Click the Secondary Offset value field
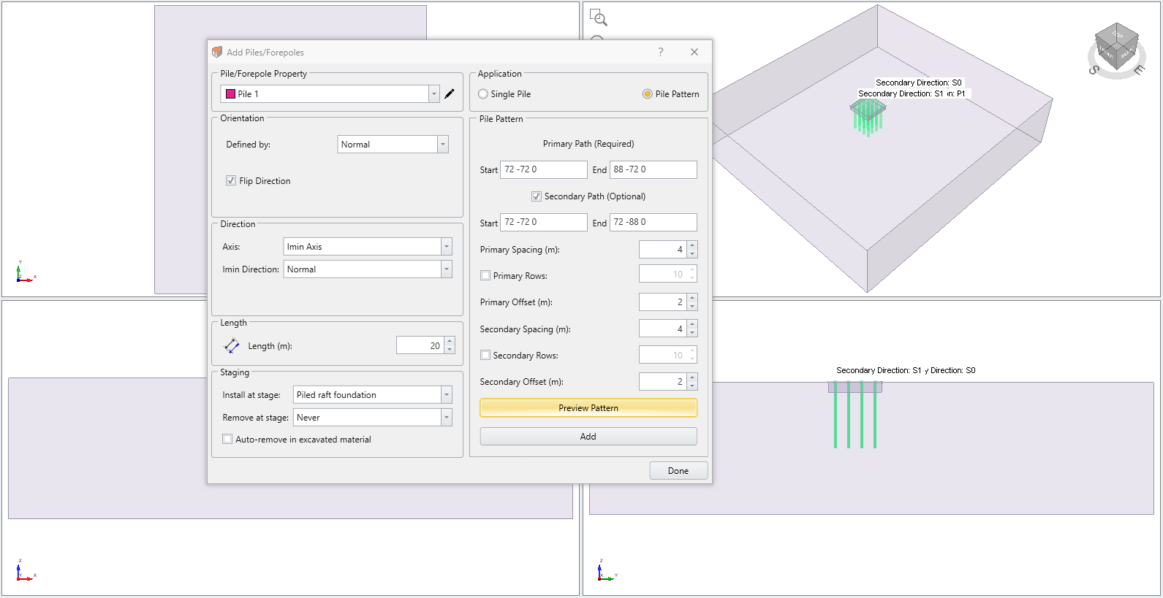 (663, 382)
